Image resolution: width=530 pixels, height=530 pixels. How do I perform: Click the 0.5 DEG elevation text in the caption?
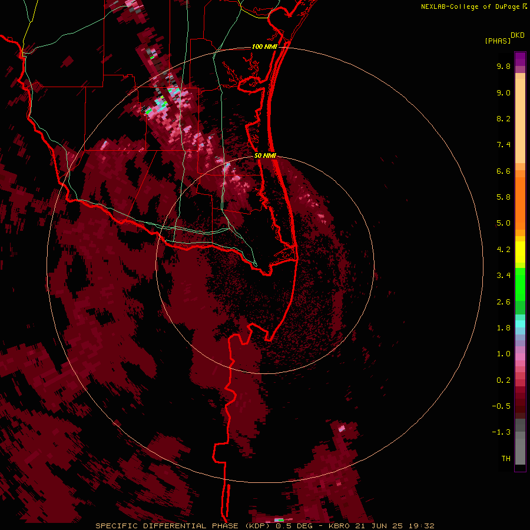click(x=294, y=526)
